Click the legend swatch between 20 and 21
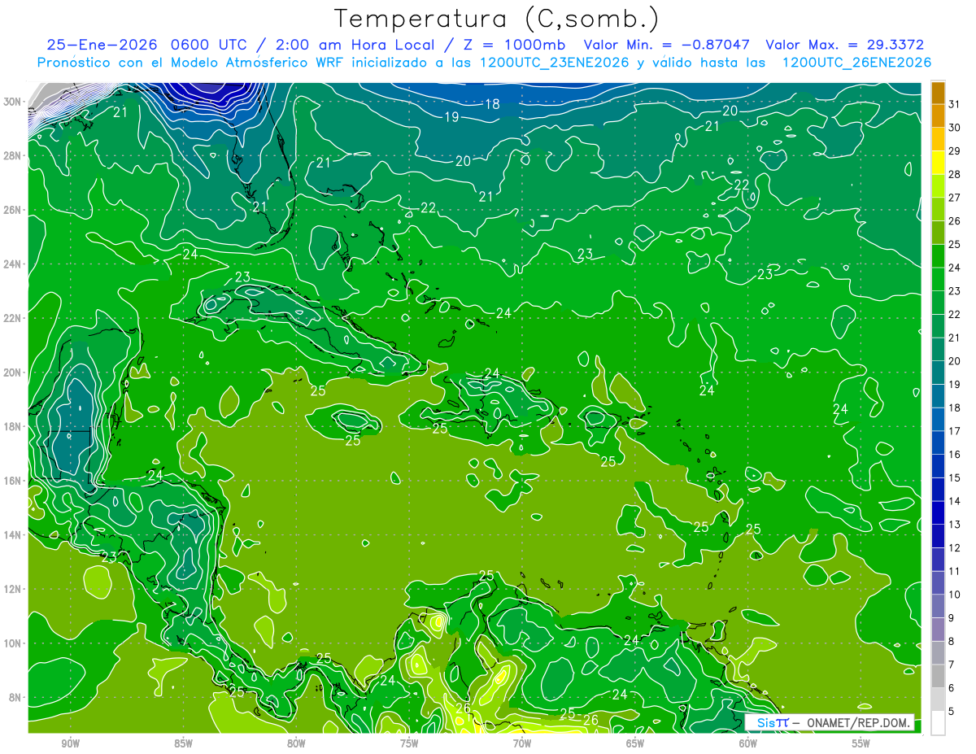The height and width of the screenshot is (754, 976). pos(938,350)
